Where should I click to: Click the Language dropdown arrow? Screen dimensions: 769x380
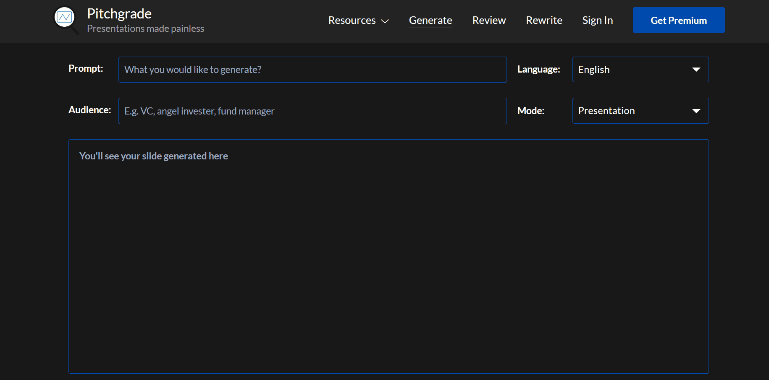coord(696,70)
